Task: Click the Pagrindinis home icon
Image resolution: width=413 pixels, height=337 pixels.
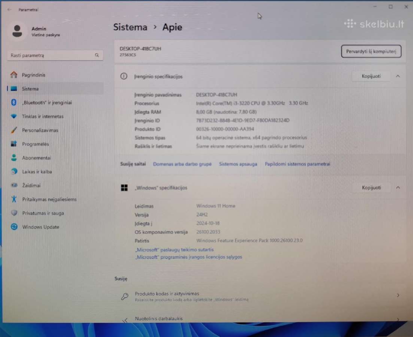Action: pos(14,75)
